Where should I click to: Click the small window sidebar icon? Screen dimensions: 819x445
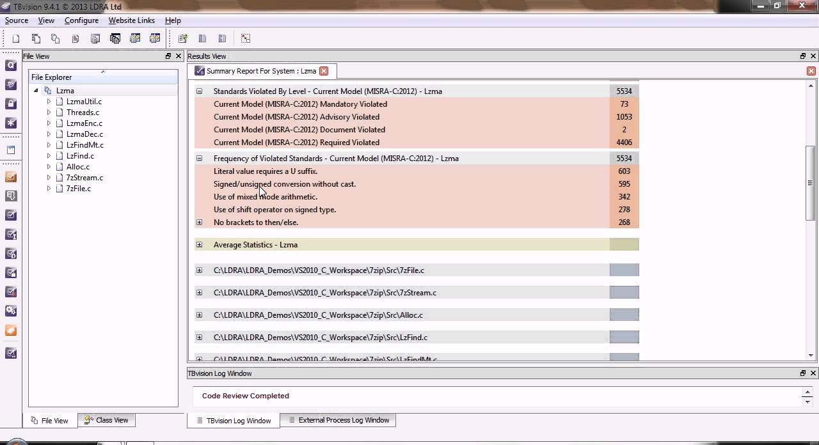(11, 150)
